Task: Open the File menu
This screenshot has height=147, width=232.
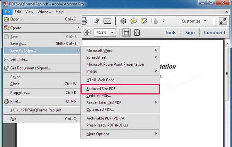Action: (x=7, y=12)
